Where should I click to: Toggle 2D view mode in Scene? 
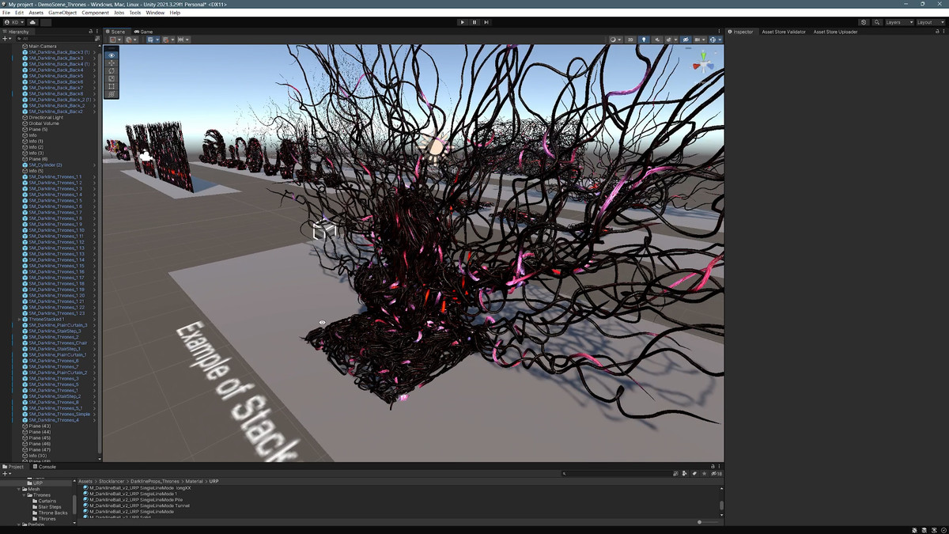pyautogui.click(x=630, y=40)
